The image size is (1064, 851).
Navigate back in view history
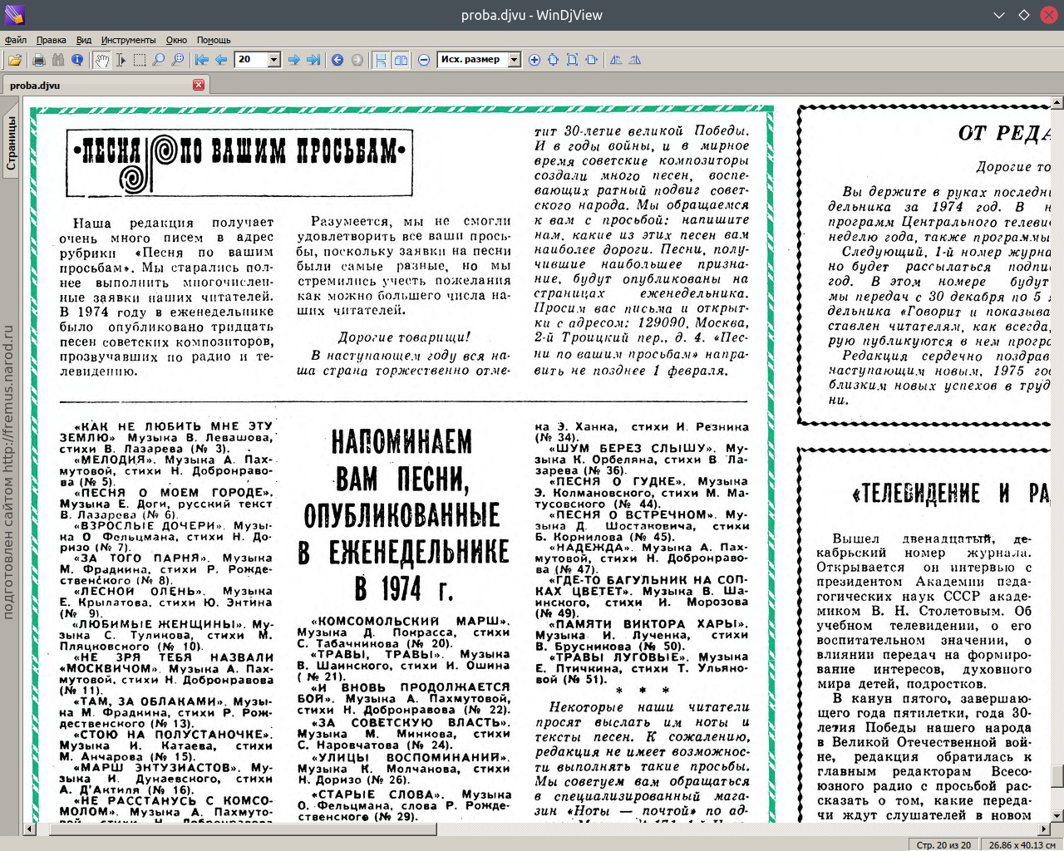[337, 60]
